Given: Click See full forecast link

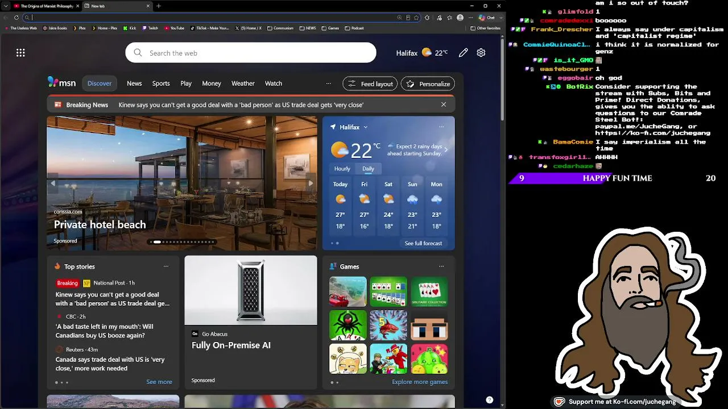Looking at the screenshot, I should [x=423, y=243].
